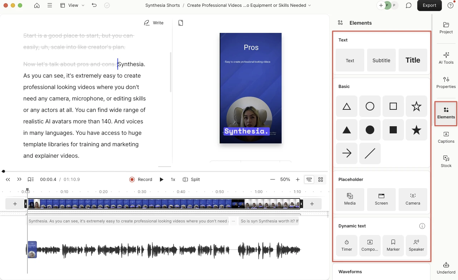Click the Split button
The width and height of the screenshot is (458, 280).
(x=191, y=180)
